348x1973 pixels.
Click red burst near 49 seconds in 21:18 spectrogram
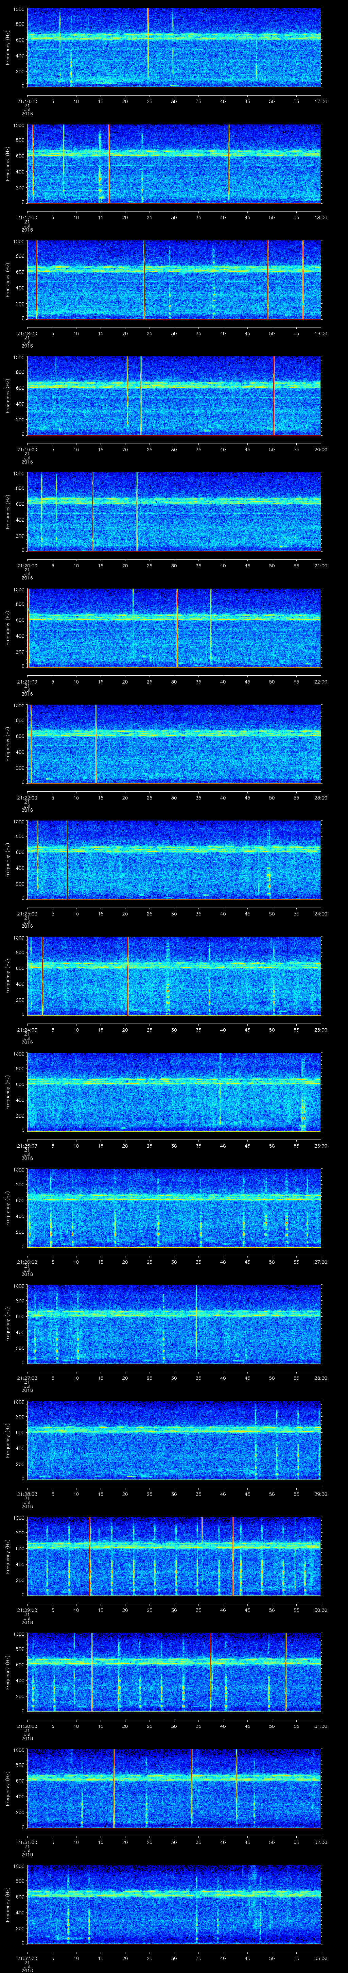(268, 280)
